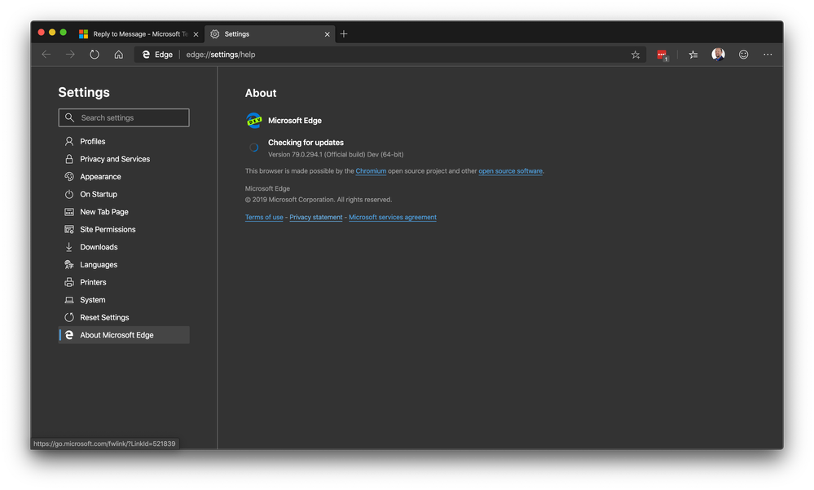Viewport: 814px width, 490px height.
Task: Click the Appearance palette icon
Action: 69,177
